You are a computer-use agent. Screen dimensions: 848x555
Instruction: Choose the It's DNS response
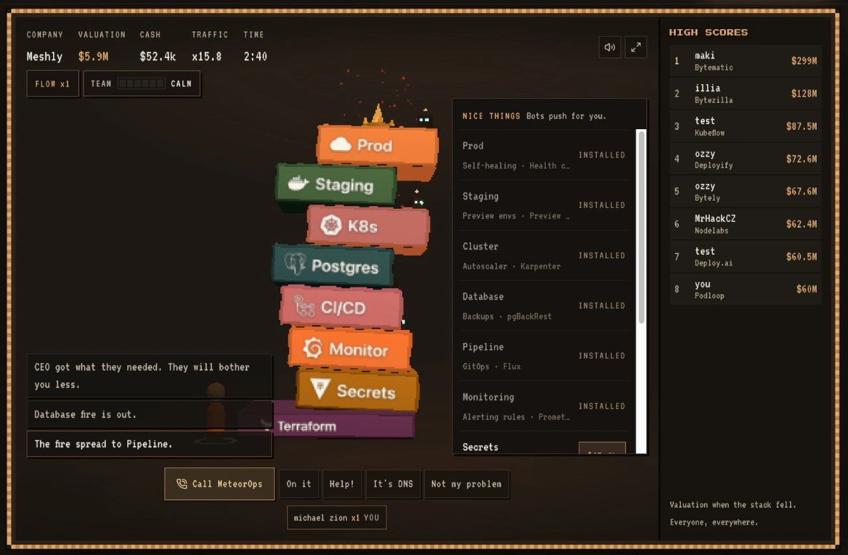(393, 484)
